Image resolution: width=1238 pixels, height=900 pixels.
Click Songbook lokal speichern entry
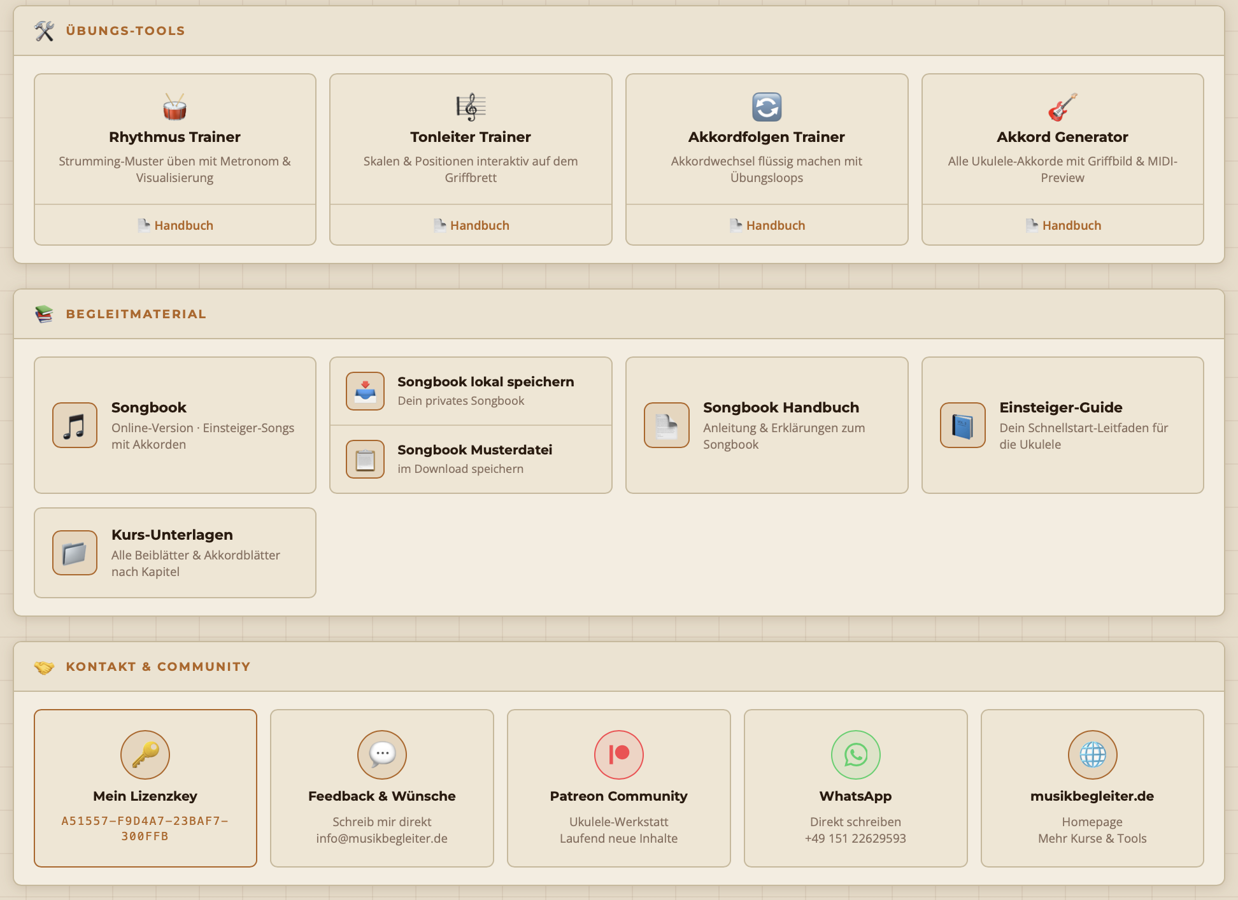471,391
